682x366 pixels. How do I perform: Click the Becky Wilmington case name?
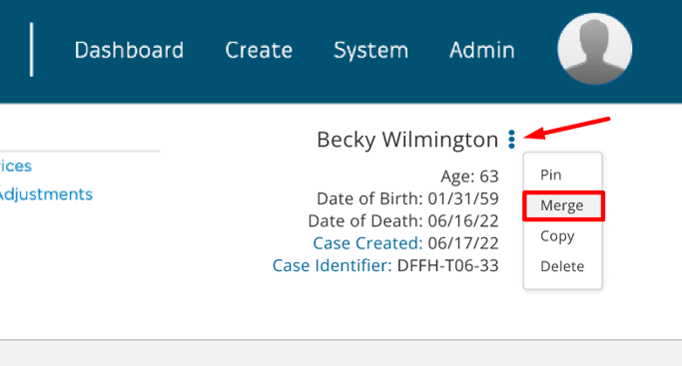[x=407, y=140]
